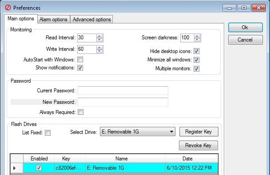270x175 pixels.
Task: Check the Always Required password checkbox
Action: 80,112
